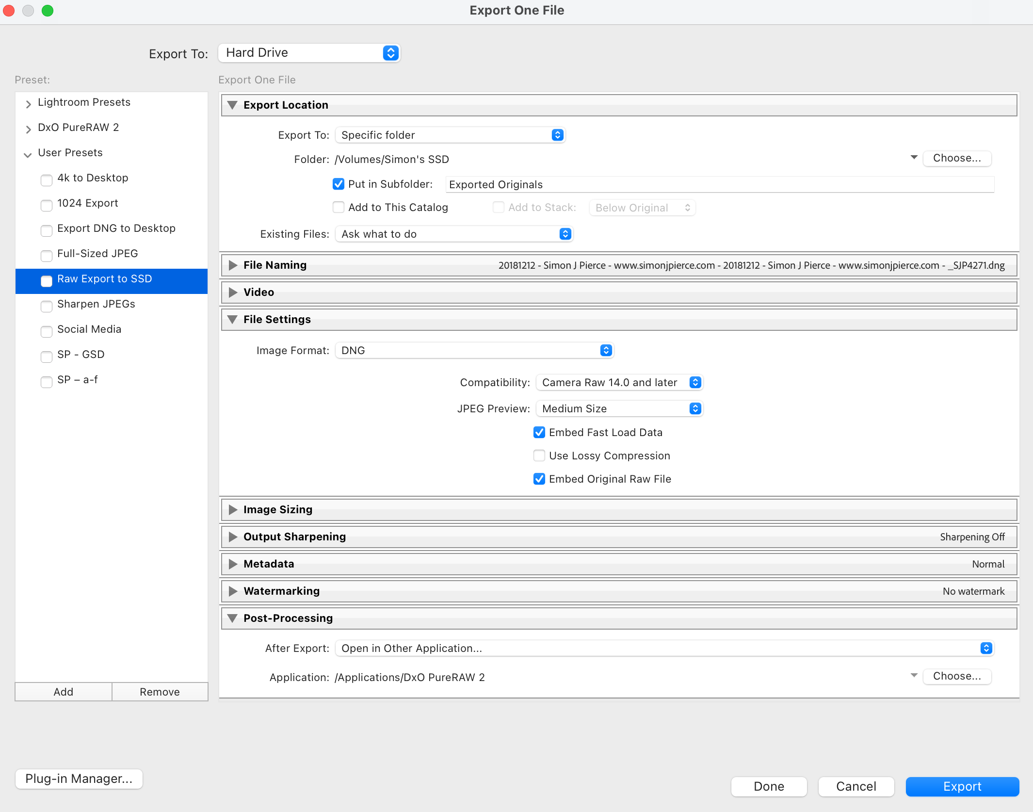The image size is (1033, 812).
Task: Collapse the Post-Processing section triangle
Action: tap(233, 618)
